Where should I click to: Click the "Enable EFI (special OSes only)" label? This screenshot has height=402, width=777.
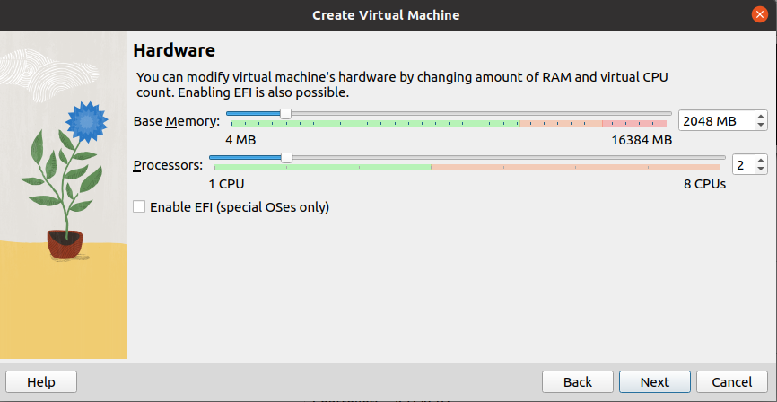tap(239, 207)
